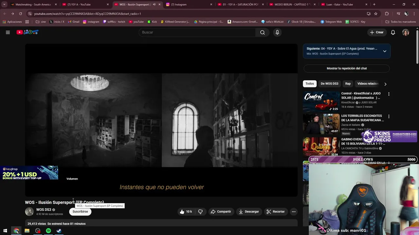
Task: Open the sofffics - twitch bookmark
Action: click(114, 22)
